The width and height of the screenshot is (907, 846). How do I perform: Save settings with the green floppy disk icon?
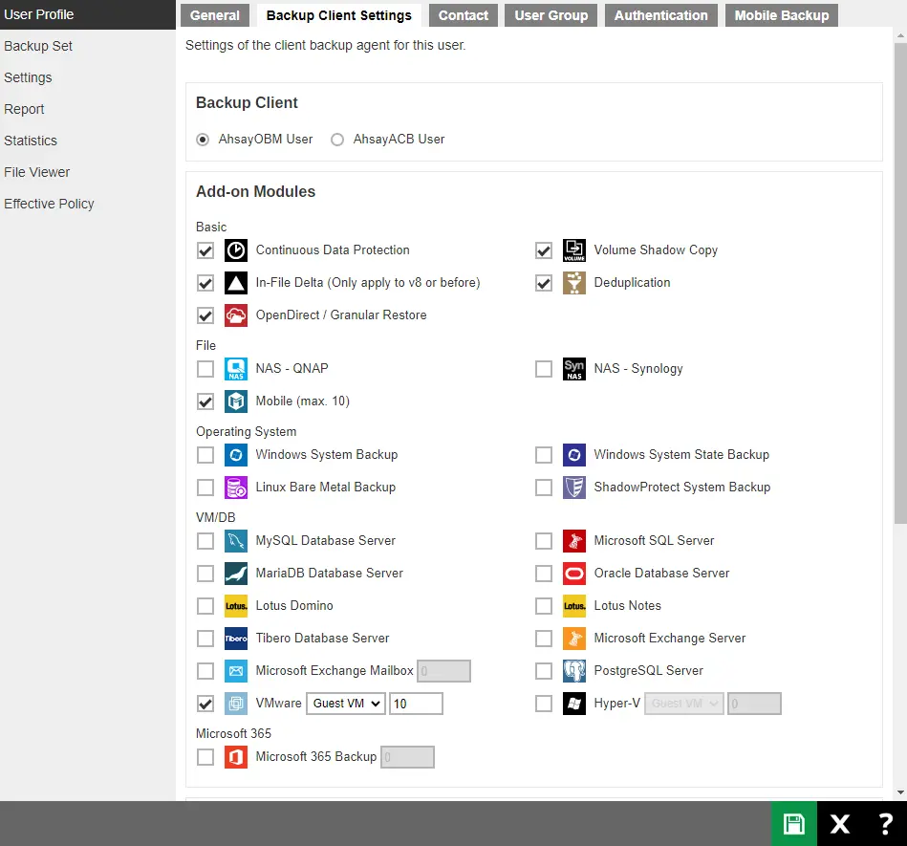tap(793, 823)
